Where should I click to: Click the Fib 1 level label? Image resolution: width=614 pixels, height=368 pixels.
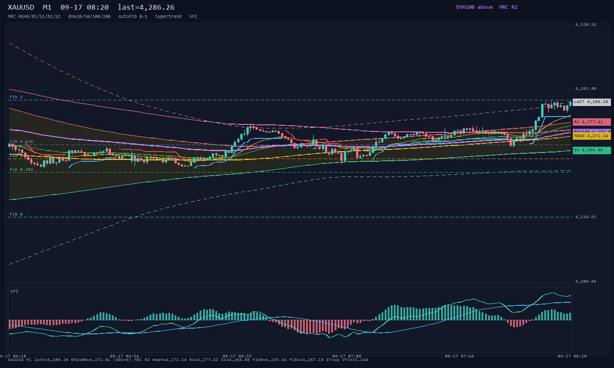tap(16, 97)
